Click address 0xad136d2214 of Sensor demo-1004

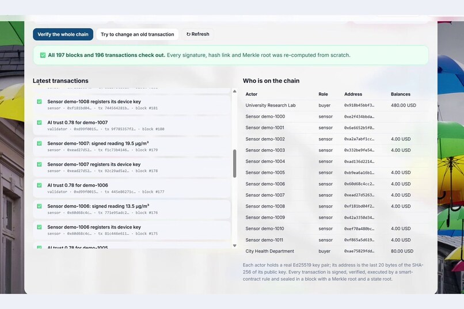(359, 162)
